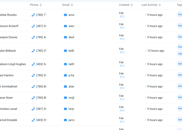Open contact Ali Amirbakhsh
Image resolution: width=182 pixels, height=130 pixels.
9,87
